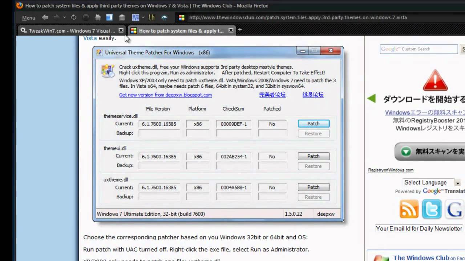This screenshot has width=465, height=261.
Task: Close the Universal Theme Patcher window
Action: 330,51
